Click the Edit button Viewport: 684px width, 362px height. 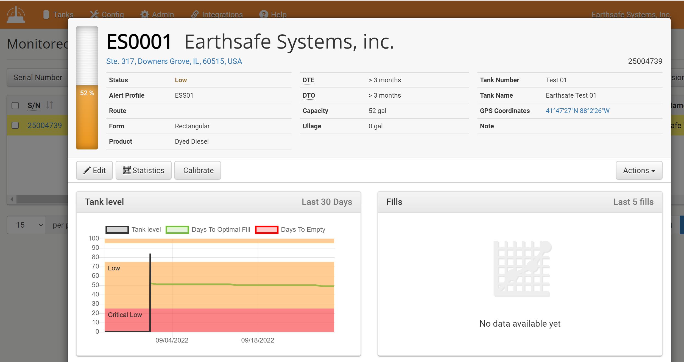(x=94, y=170)
